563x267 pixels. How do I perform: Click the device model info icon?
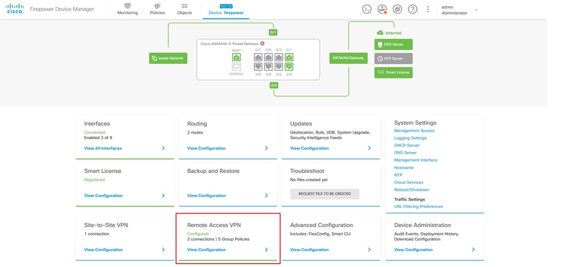point(262,43)
